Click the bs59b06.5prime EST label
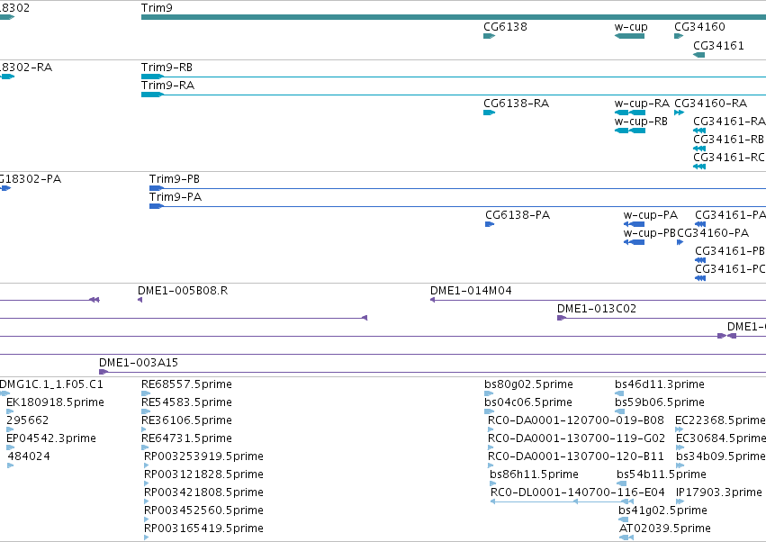This screenshot has width=766, height=542. point(660,402)
